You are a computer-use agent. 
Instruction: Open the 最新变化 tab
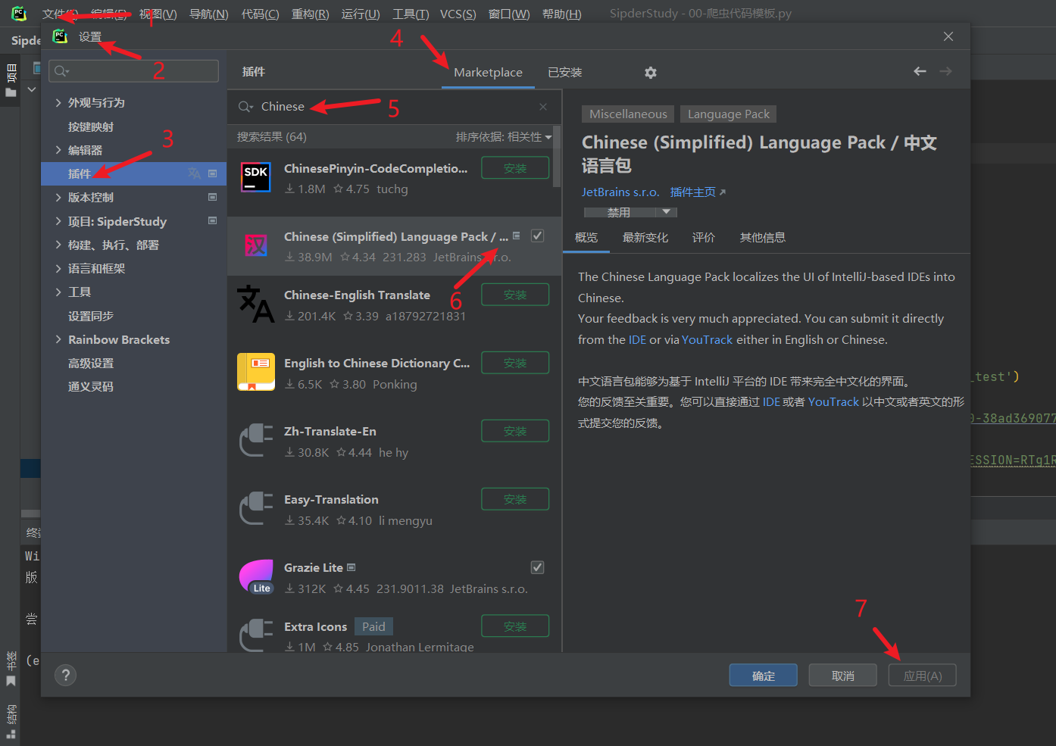645,237
